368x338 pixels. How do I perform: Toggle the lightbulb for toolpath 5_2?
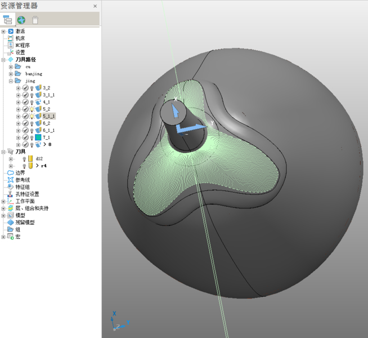click(32, 109)
